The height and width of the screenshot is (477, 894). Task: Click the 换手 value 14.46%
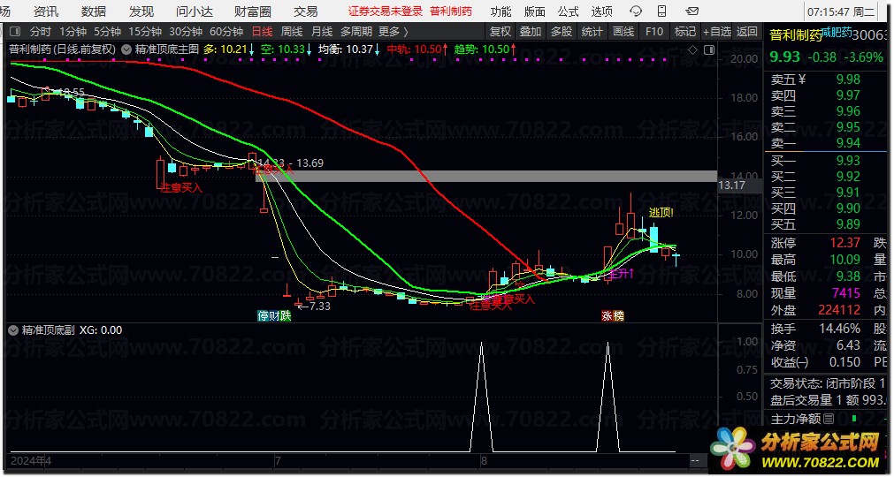point(838,329)
